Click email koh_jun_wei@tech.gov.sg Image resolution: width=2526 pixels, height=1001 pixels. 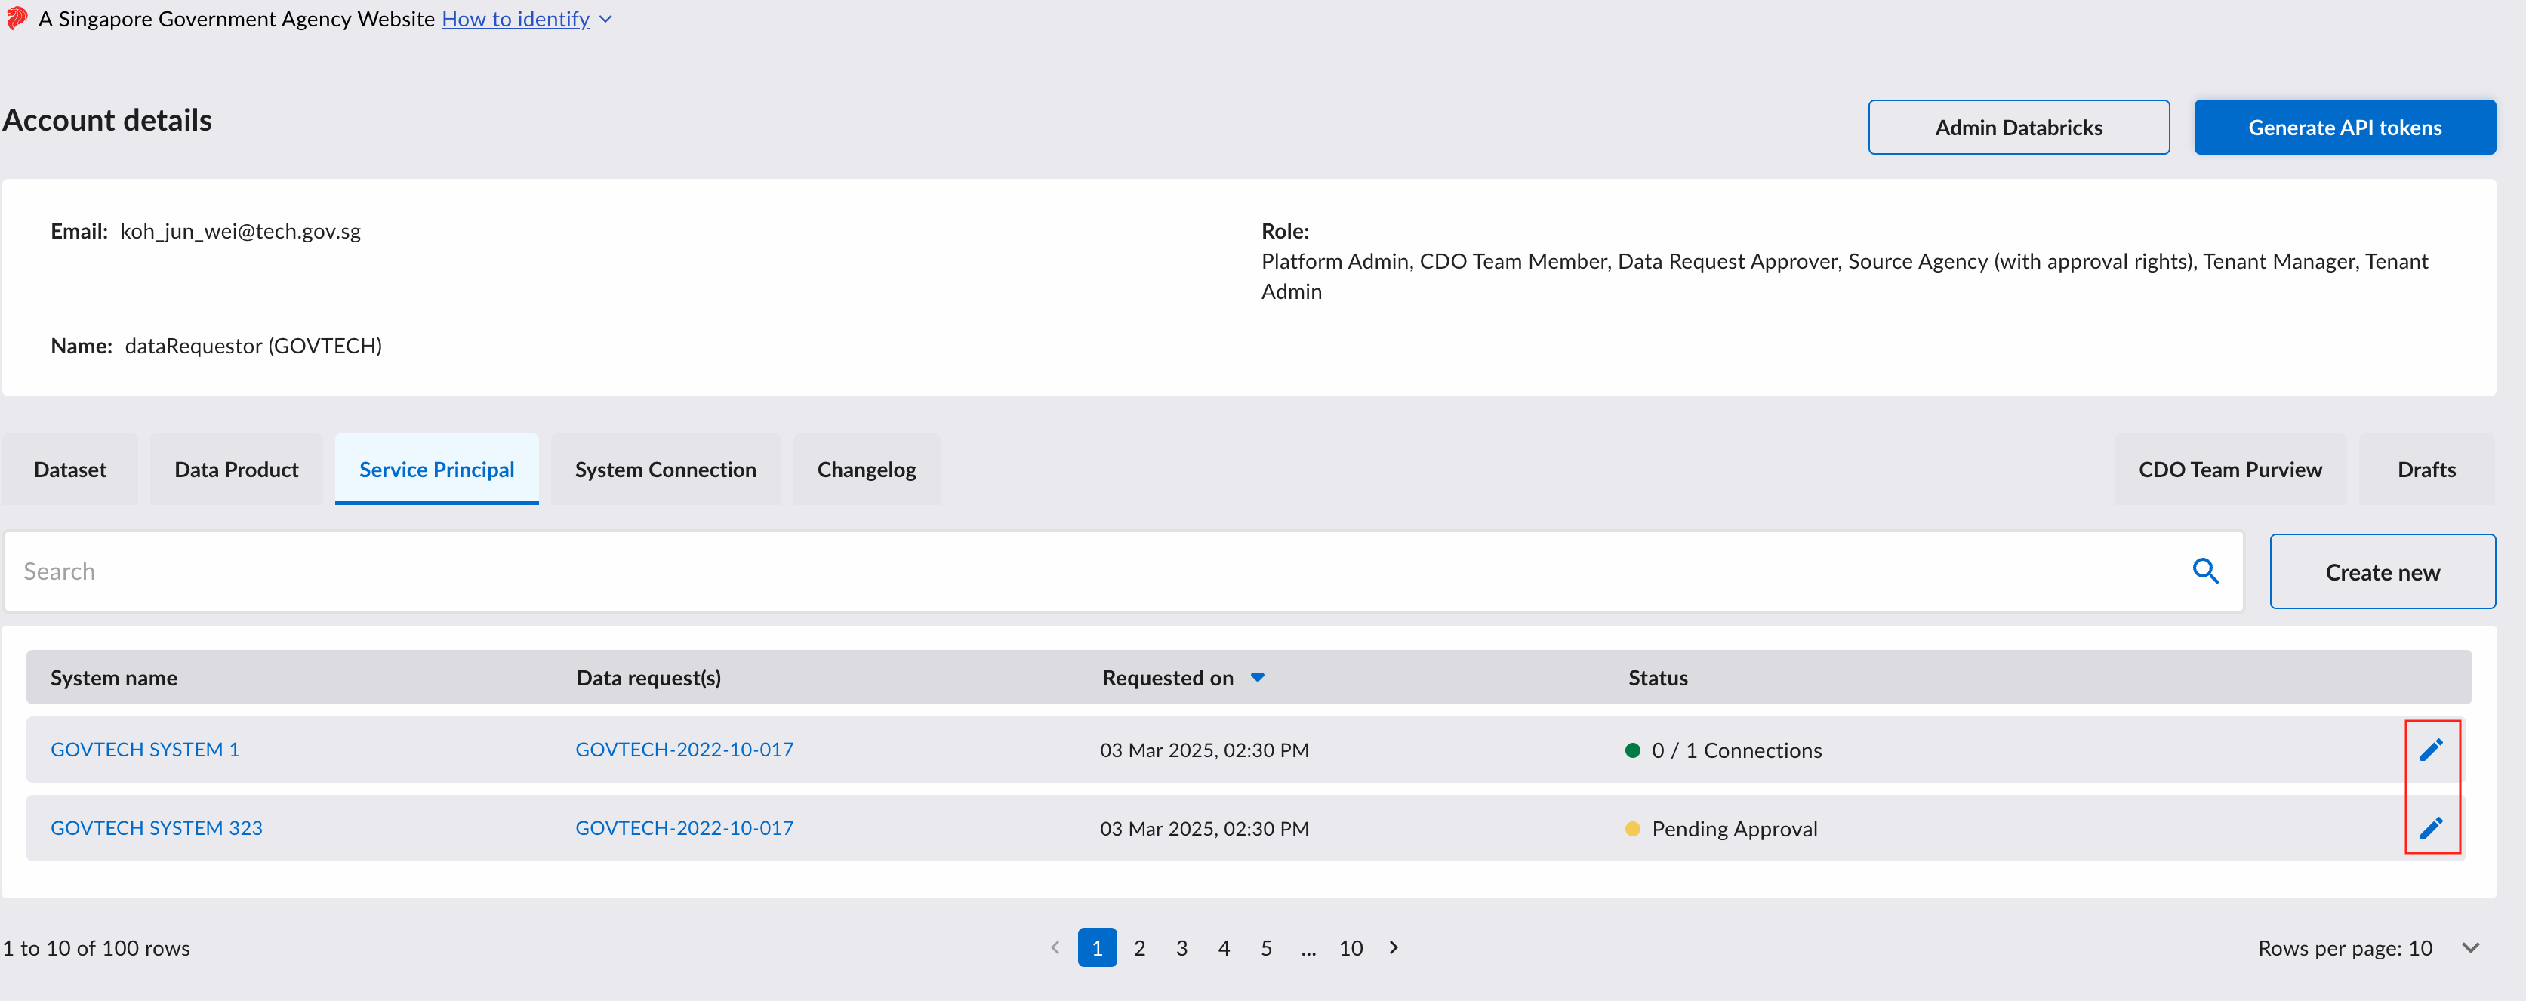[x=240, y=231]
